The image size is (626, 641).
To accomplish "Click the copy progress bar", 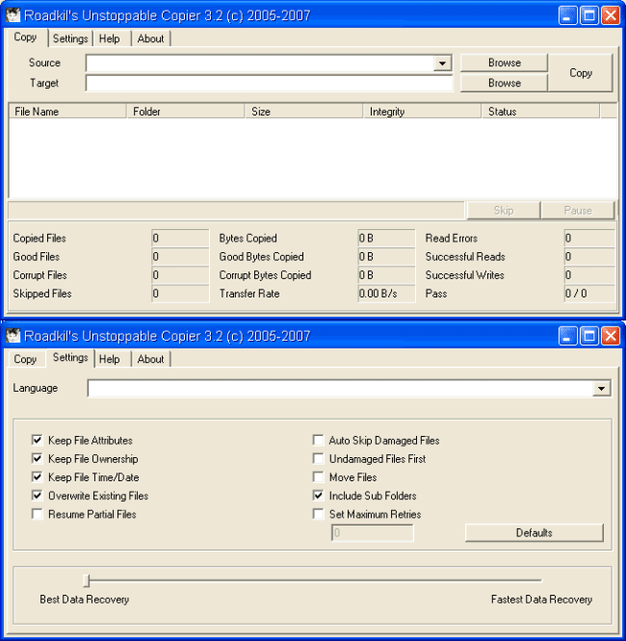I will pos(237,211).
